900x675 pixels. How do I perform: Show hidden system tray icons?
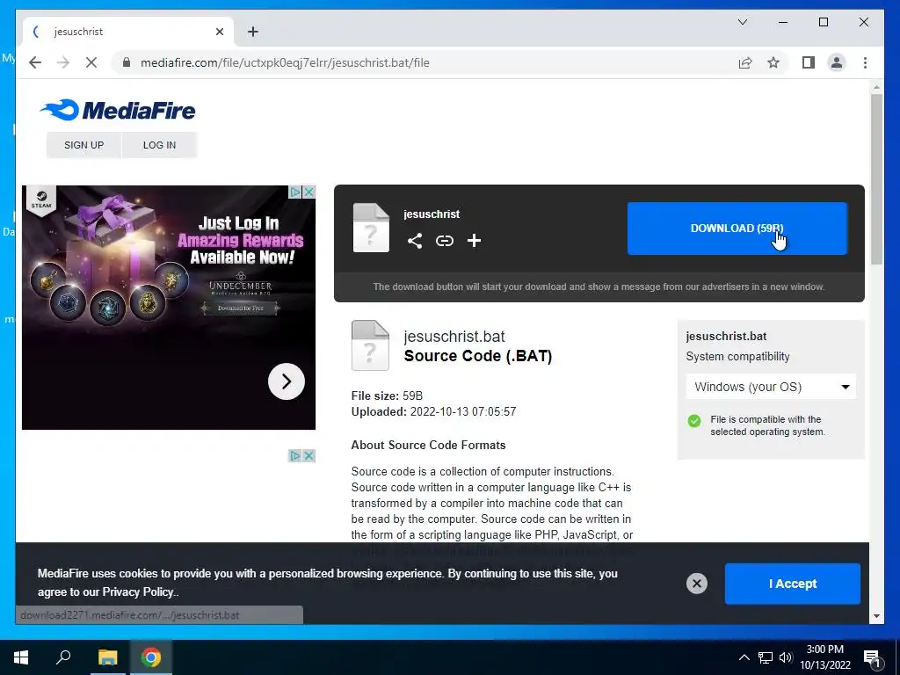pyautogui.click(x=744, y=657)
